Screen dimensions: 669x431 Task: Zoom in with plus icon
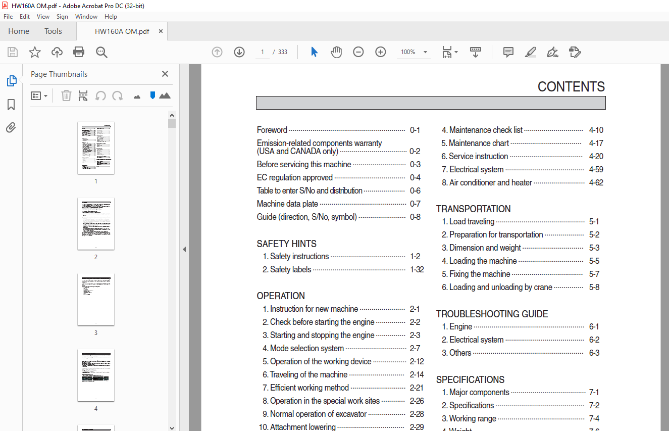click(x=381, y=52)
